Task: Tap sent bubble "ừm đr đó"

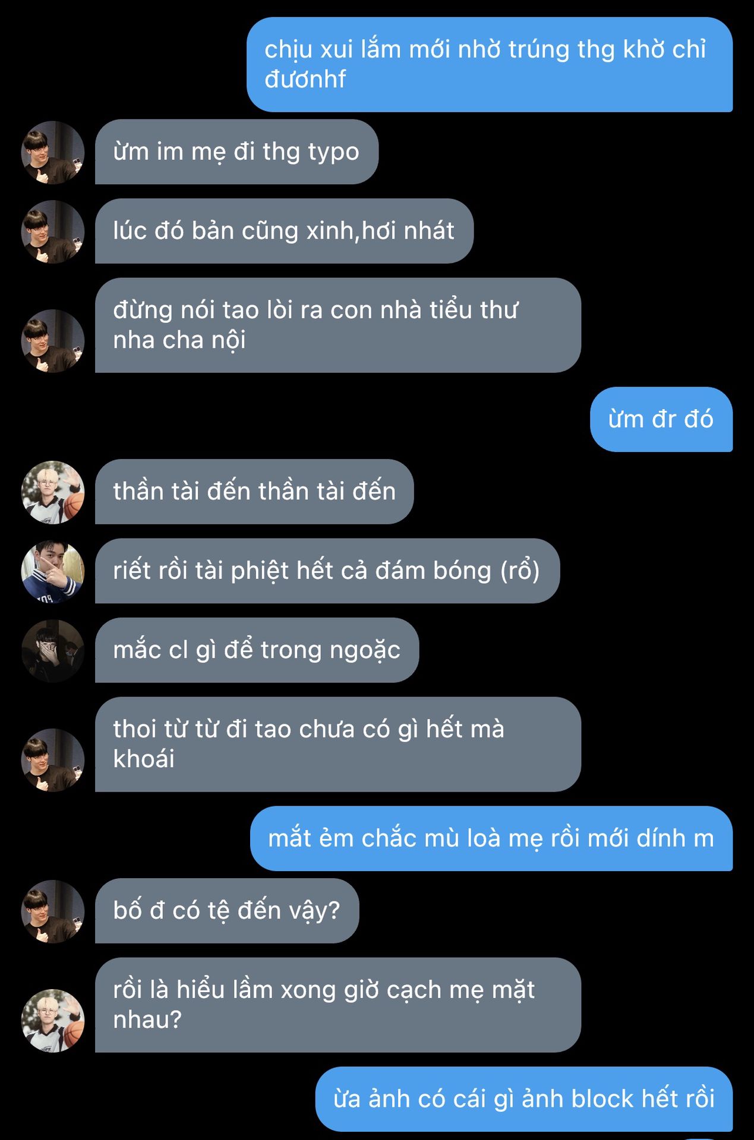Action: point(661,419)
